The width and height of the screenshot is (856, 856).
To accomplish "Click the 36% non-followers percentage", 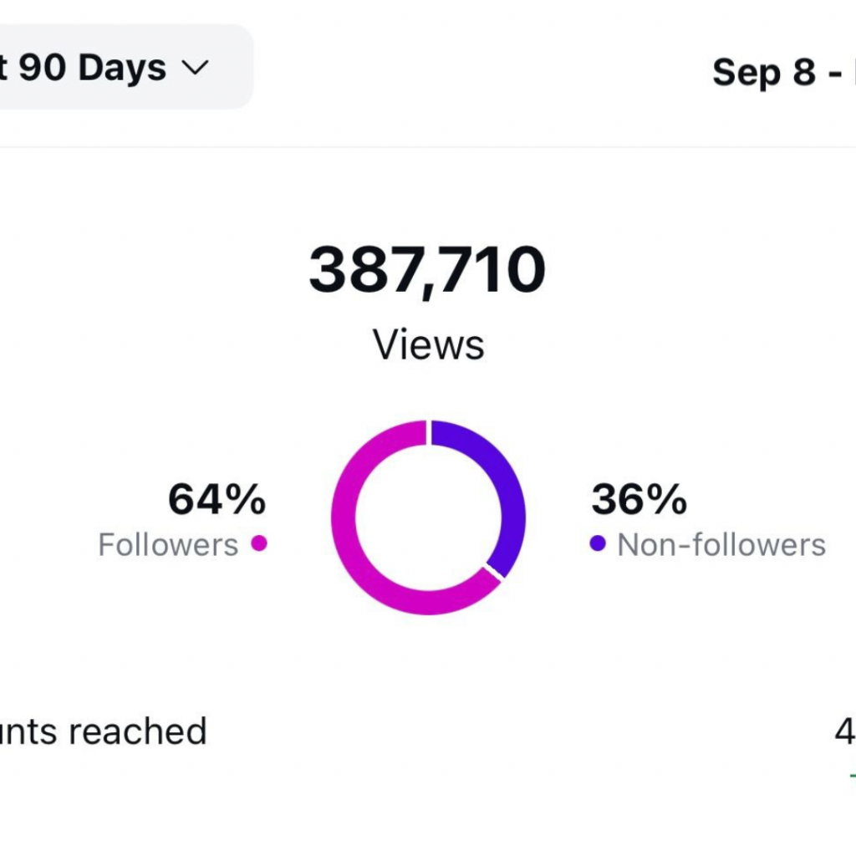I will click(639, 498).
